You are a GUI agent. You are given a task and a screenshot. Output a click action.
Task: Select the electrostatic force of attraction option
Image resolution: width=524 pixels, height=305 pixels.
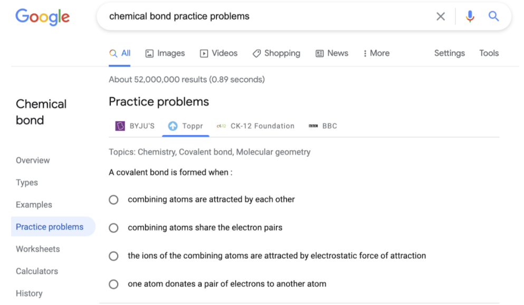tap(113, 256)
